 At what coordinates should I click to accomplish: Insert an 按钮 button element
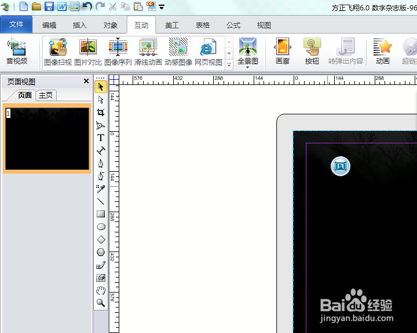coord(312,51)
